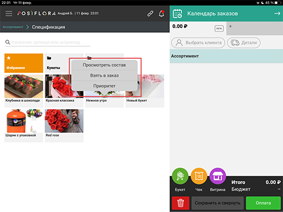Select Приоритет in context menu
283x212 pixels.
[104, 86]
